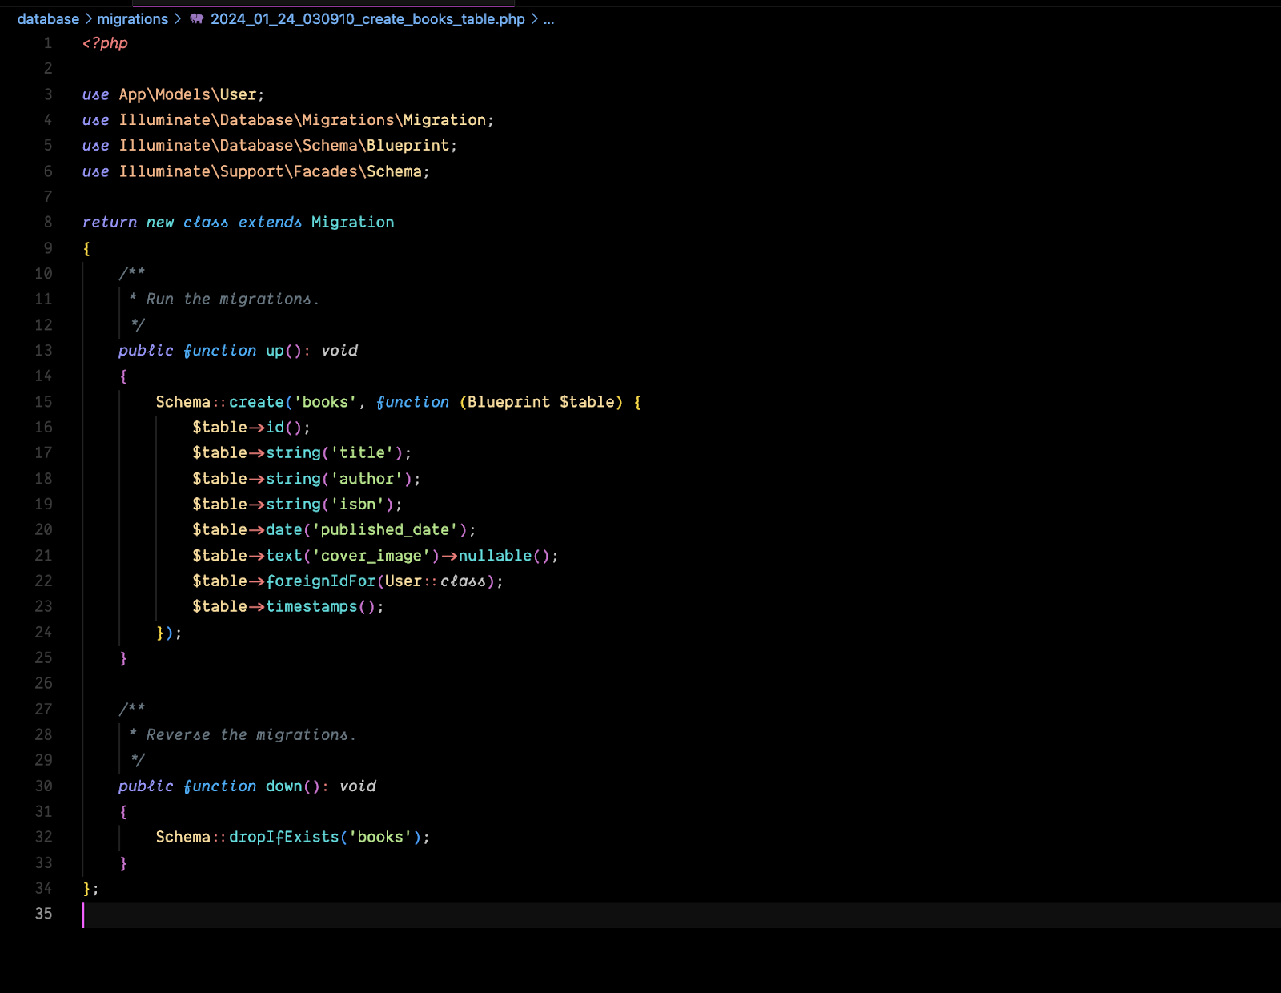Click the 'foreignIdFor' method call
The image size is (1281, 993).
tap(321, 581)
